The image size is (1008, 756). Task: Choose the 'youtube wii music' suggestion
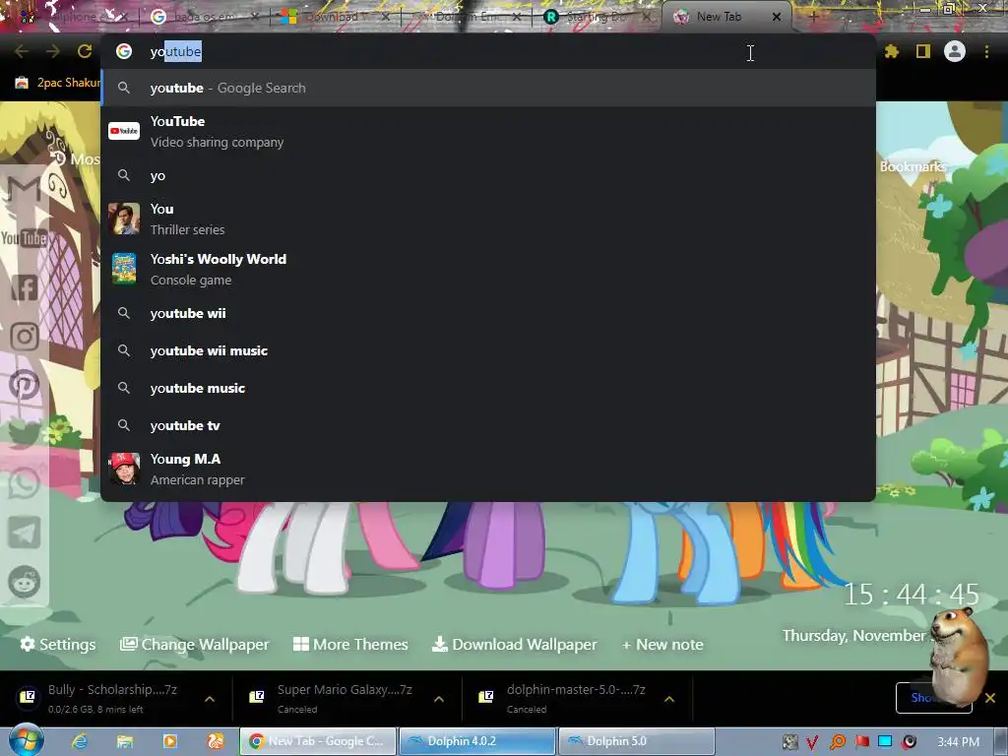[x=488, y=350]
